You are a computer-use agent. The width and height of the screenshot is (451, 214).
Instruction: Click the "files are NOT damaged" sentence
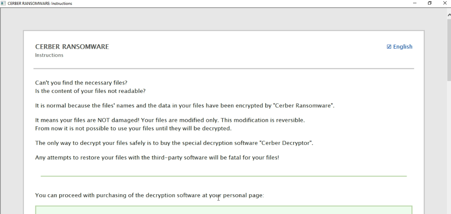(x=170, y=120)
